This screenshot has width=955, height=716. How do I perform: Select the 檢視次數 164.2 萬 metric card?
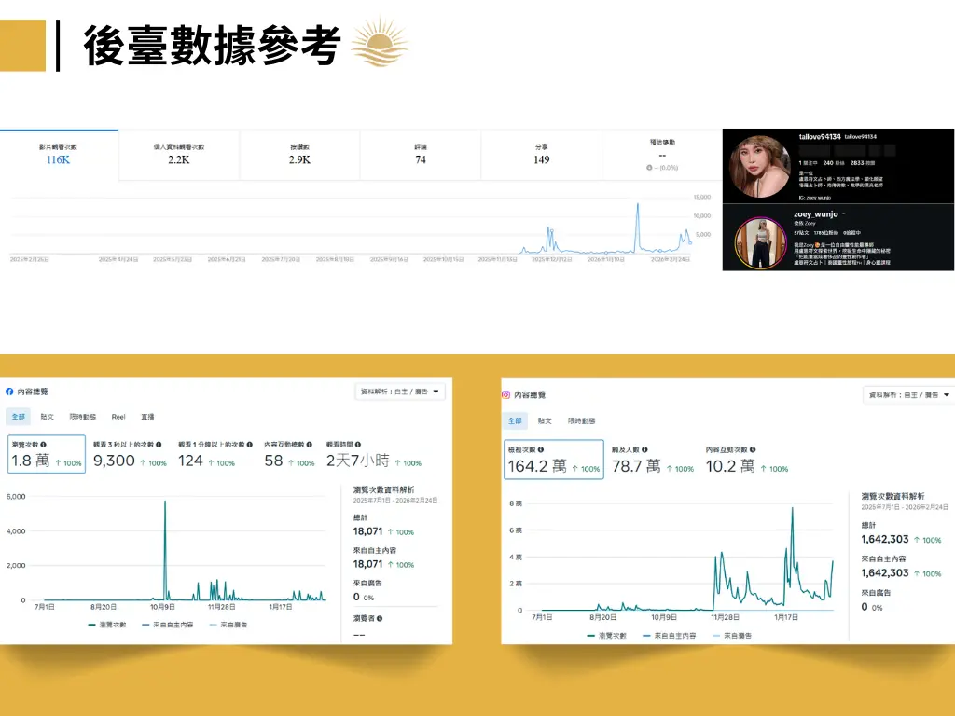click(x=554, y=459)
